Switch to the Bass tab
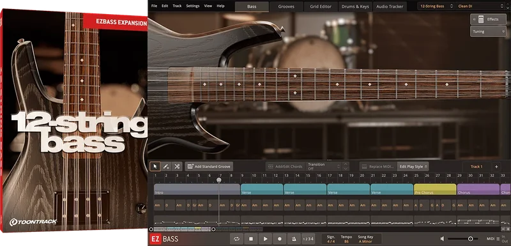The height and width of the screenshot is (246, 511). click(x=252, y=6)
